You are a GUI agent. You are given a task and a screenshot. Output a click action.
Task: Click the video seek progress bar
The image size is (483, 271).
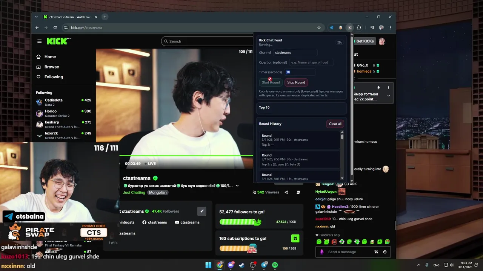(x=186, y=155)
